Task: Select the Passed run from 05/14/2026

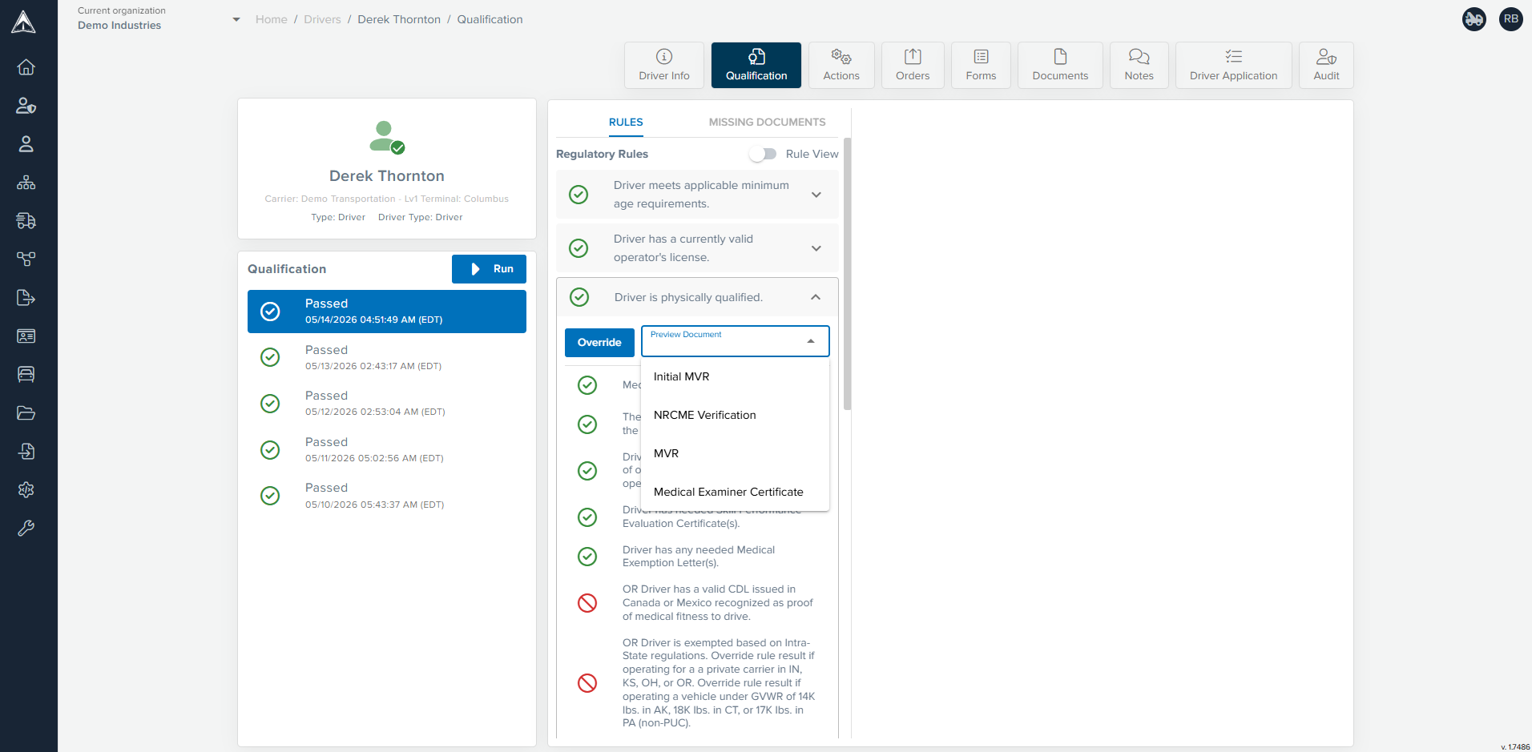Action: (x=387, y=312)
